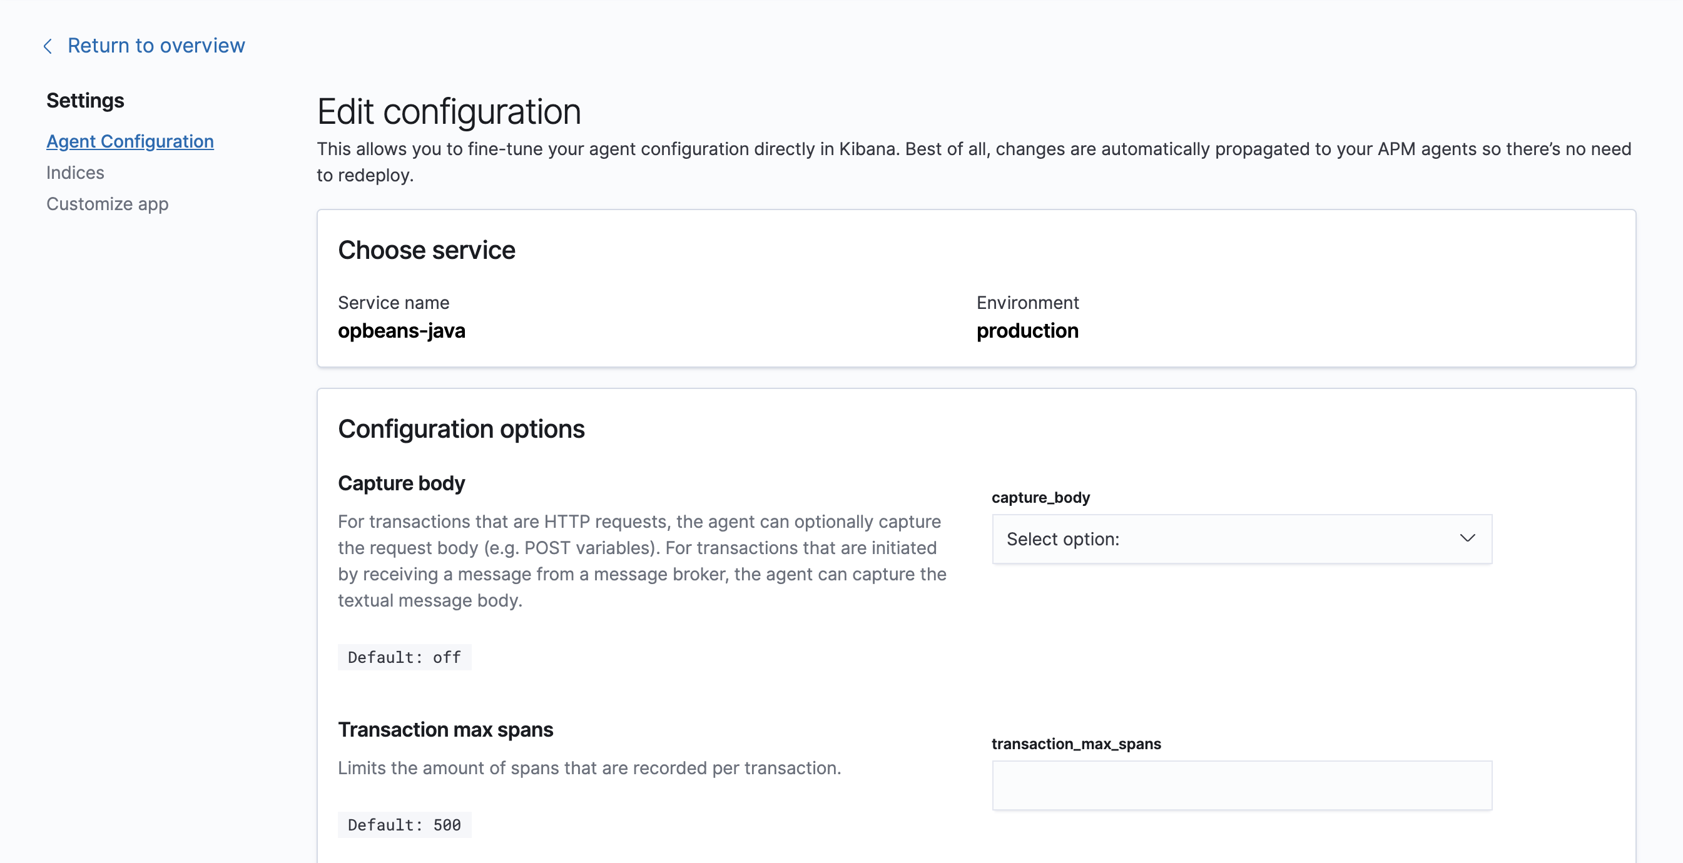This screenshot has width=1683, height=863.
Task: Open Customize app from the sidebar
Action: [x=107, y=203]
